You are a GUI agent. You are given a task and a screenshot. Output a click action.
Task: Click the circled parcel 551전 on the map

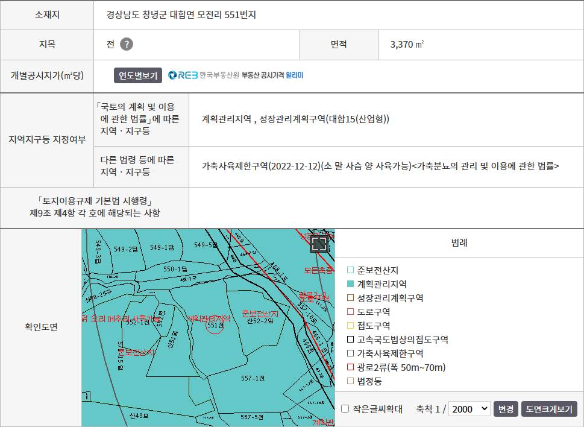click(x=215, y=325)
